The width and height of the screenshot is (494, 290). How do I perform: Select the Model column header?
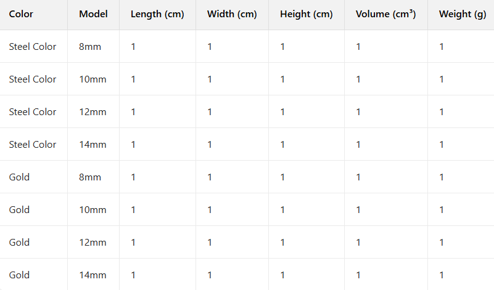93,14
